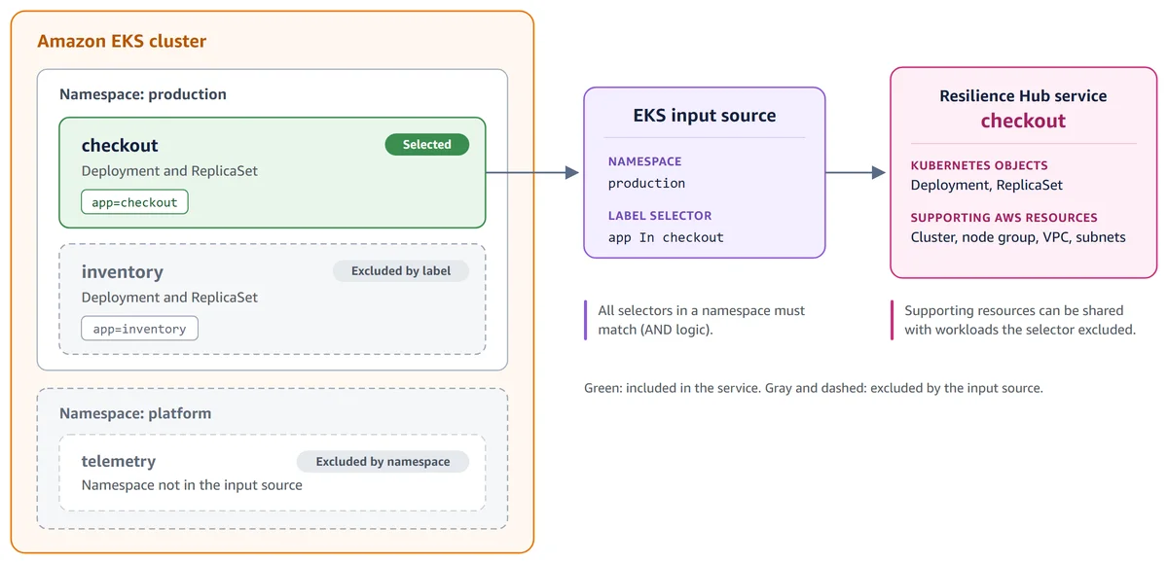Select the "KUBERNETES OBJECTS" label

(x=979, y=165)
